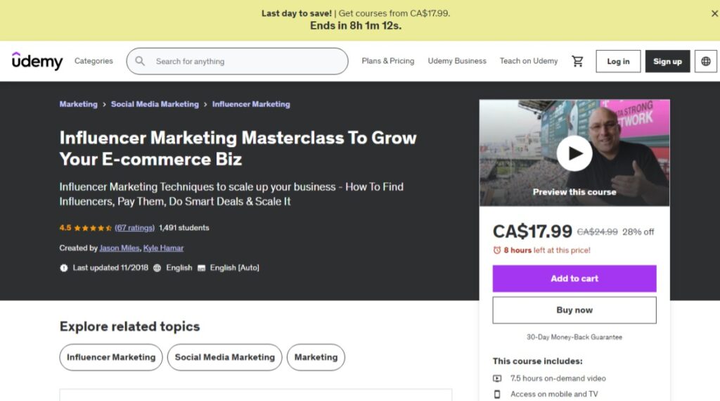Click Add to cart
720x401 pixels.
574,279
